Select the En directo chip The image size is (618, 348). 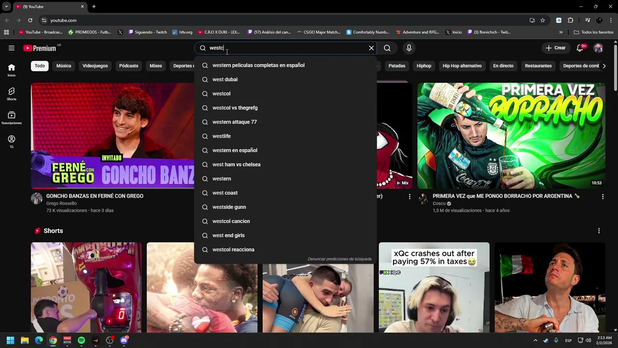[503, 66]
